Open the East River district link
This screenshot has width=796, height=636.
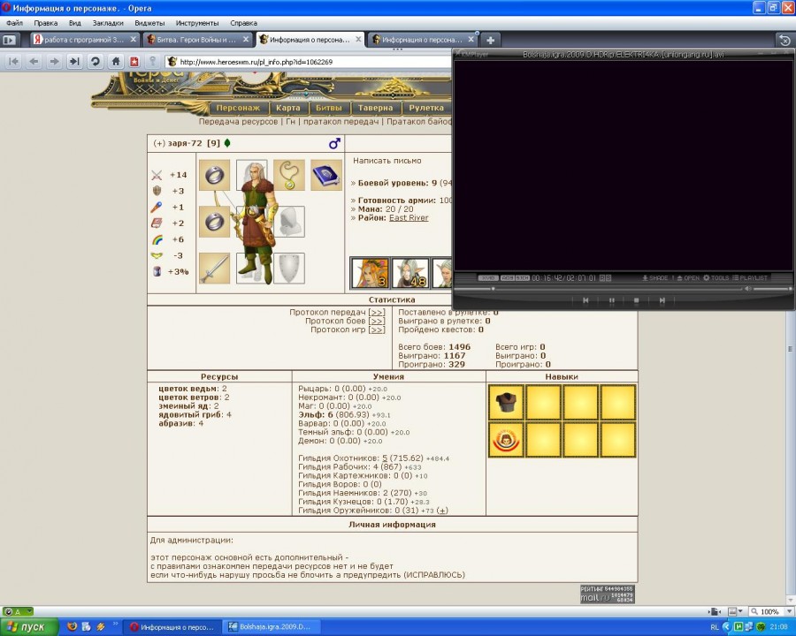(409, 217)
